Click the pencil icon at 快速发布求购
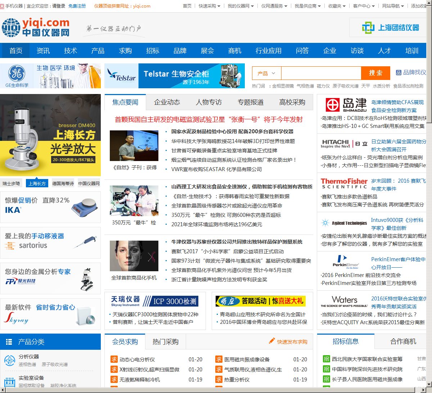The height and width of the screenshot is (393, 432). pos(272,341)
